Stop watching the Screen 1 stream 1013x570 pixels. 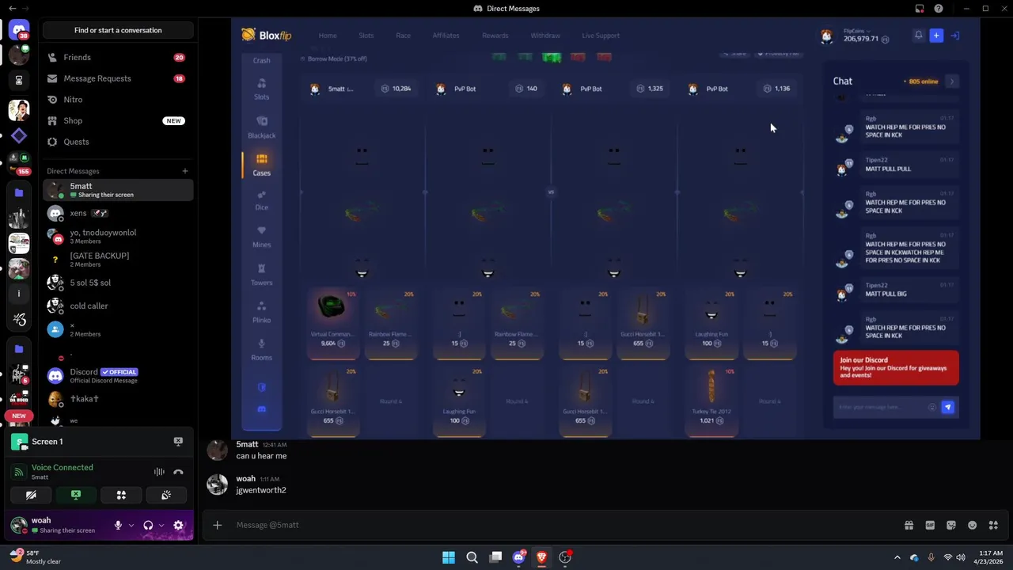pyautogui.click(x=178, y=441)
